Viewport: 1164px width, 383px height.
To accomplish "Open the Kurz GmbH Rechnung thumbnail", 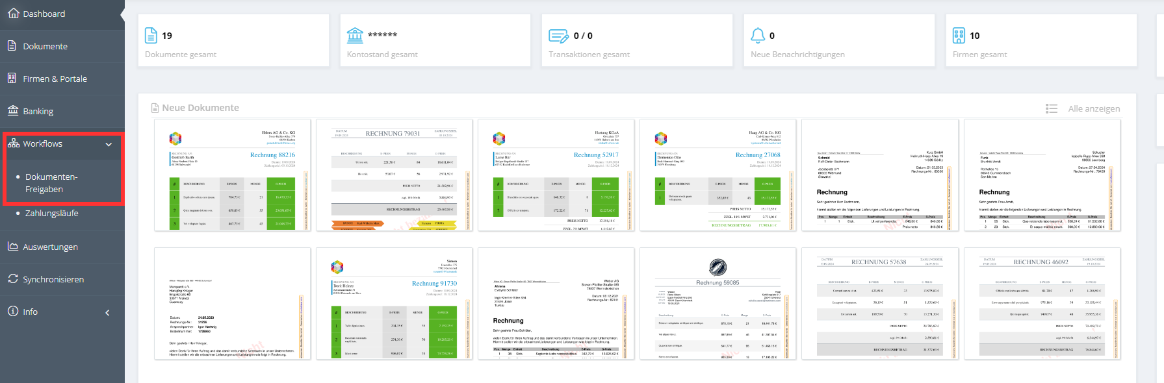I will [880, 175].
